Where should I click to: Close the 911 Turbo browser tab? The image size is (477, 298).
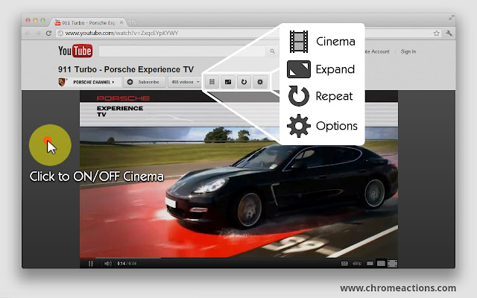click(121, 22)
